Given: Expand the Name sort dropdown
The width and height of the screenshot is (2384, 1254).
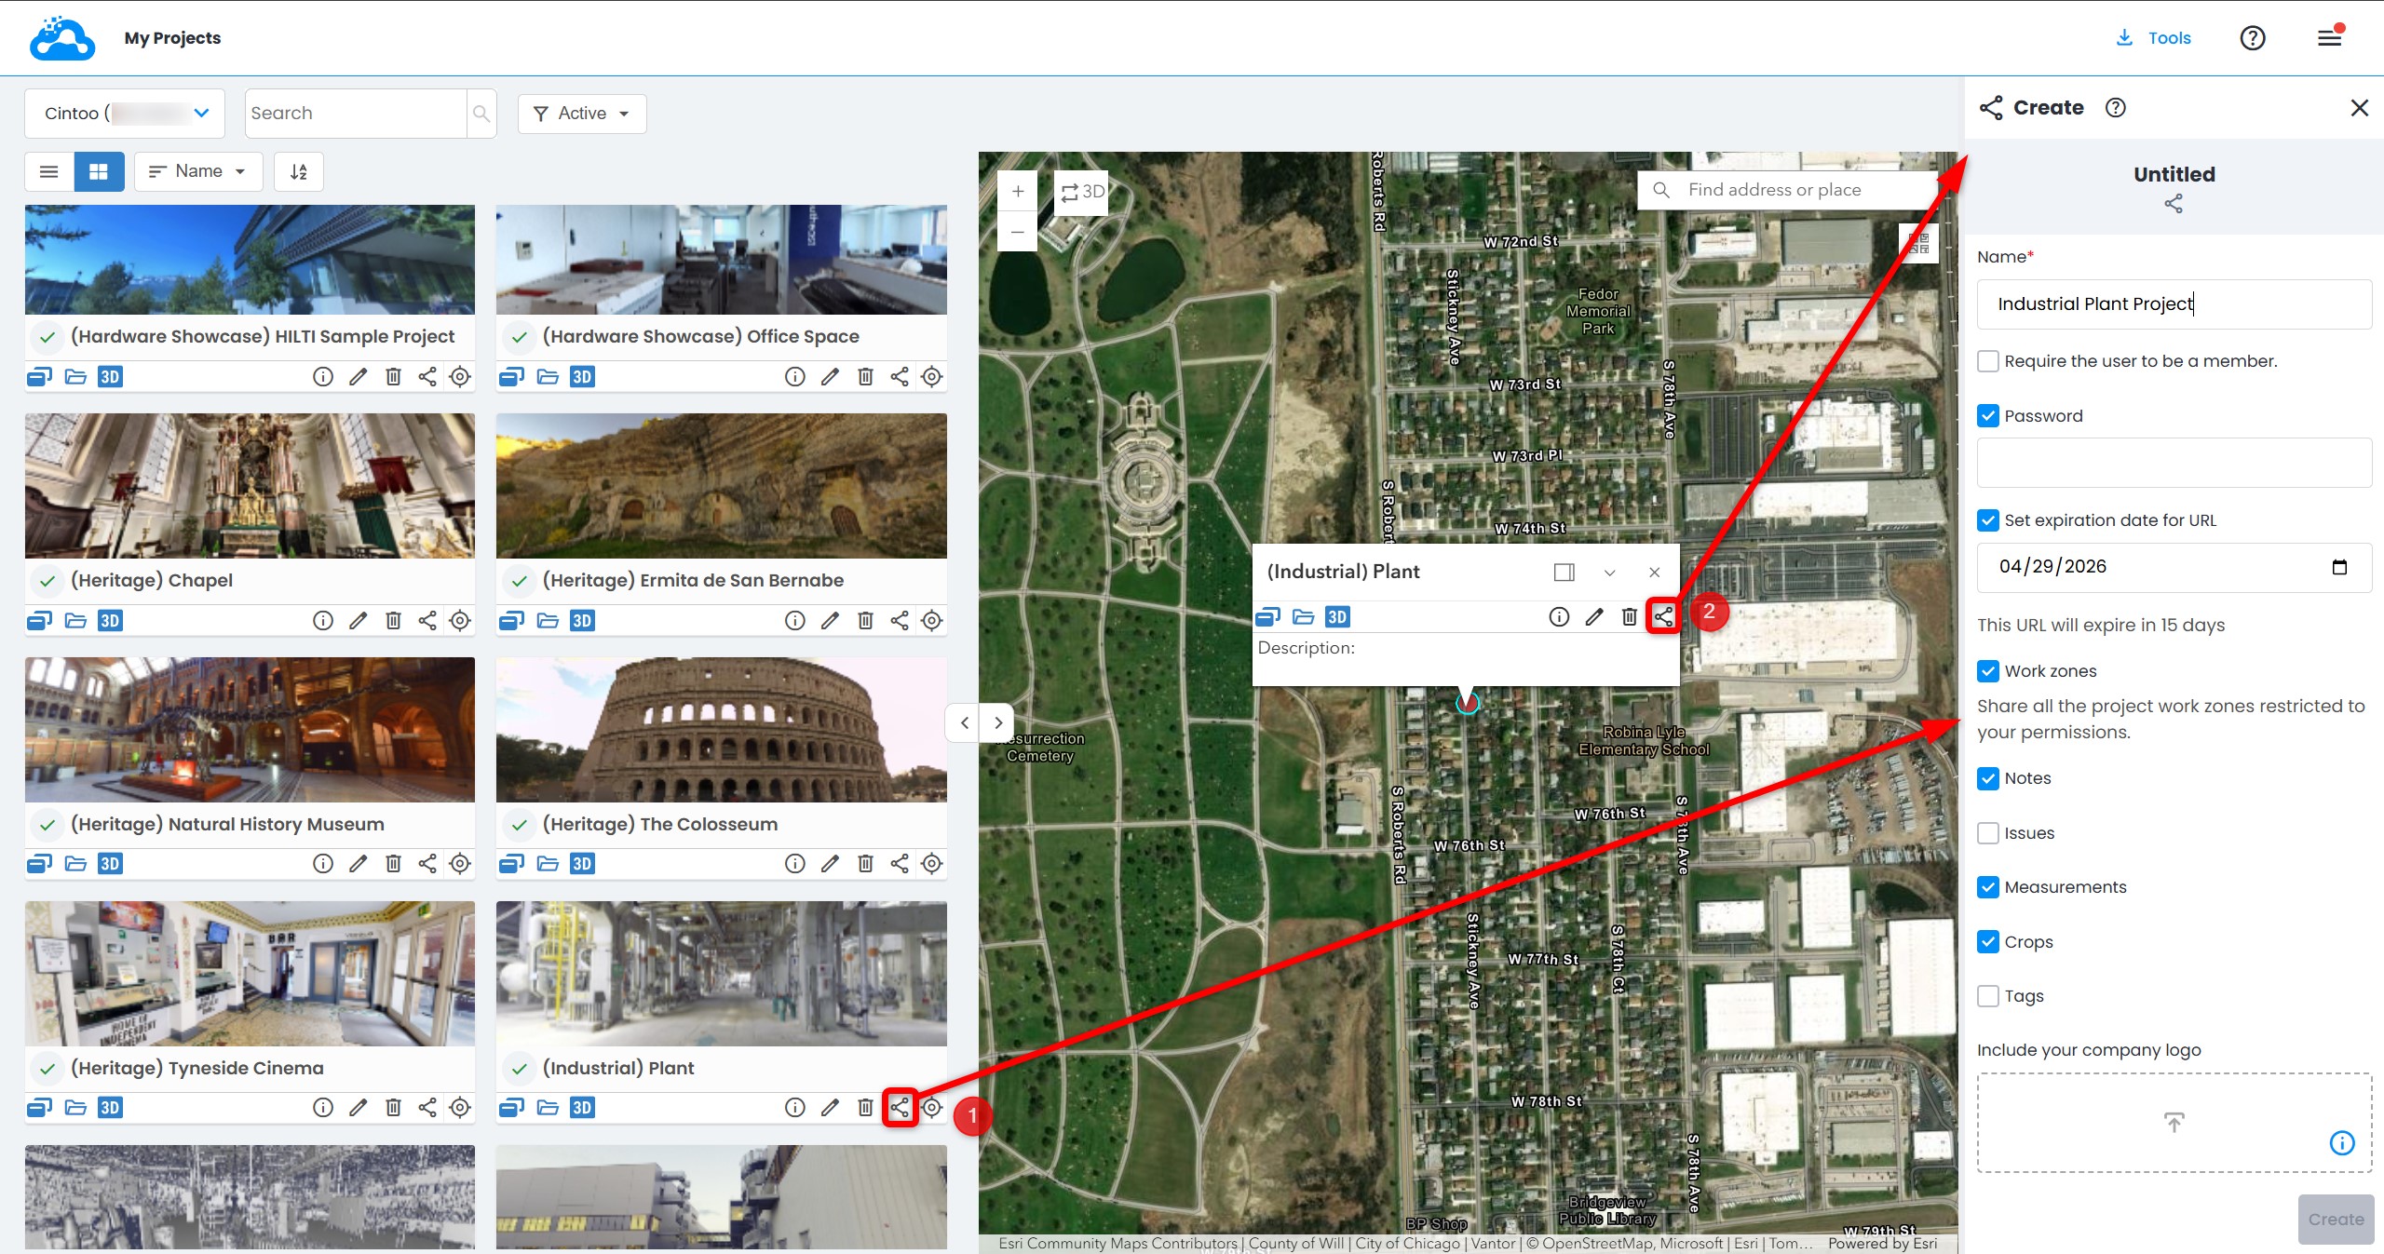Looking at the screenshot, I should tap(198, 171).
